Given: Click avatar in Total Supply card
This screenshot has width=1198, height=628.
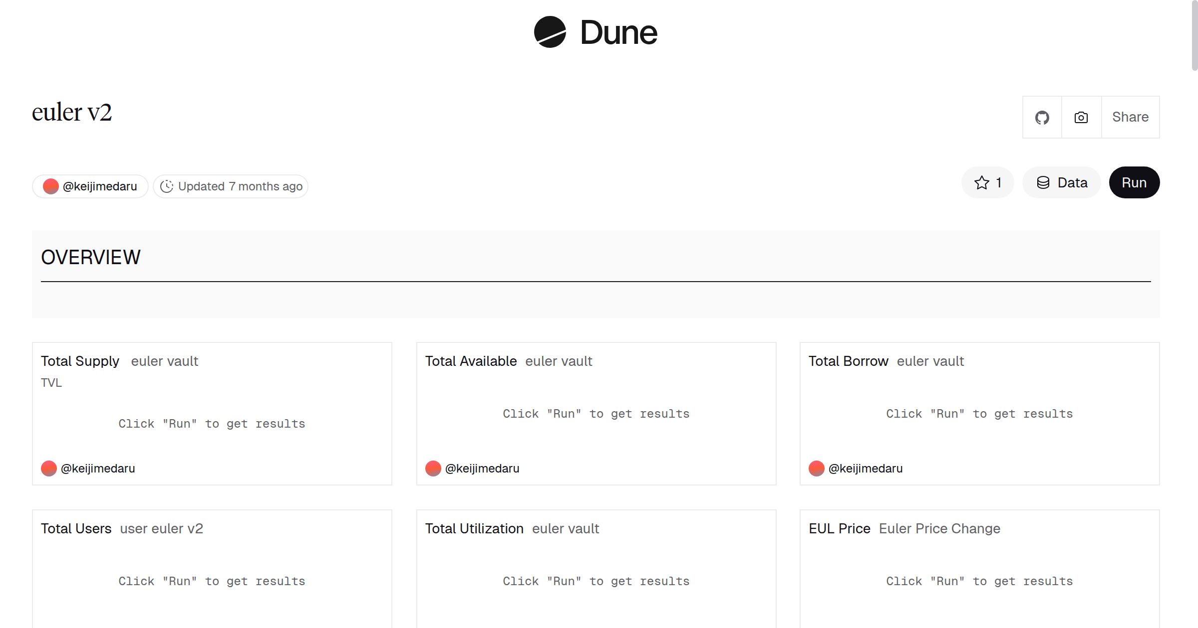Looking at the screenshot, I should pos(49,469).
